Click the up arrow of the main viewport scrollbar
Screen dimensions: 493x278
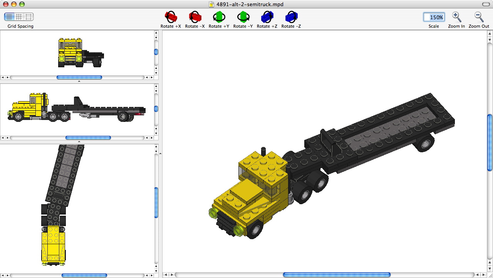(x=490, y=33)
